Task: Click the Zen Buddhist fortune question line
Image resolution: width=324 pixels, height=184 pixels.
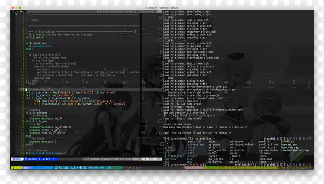Action: (205, 127)
